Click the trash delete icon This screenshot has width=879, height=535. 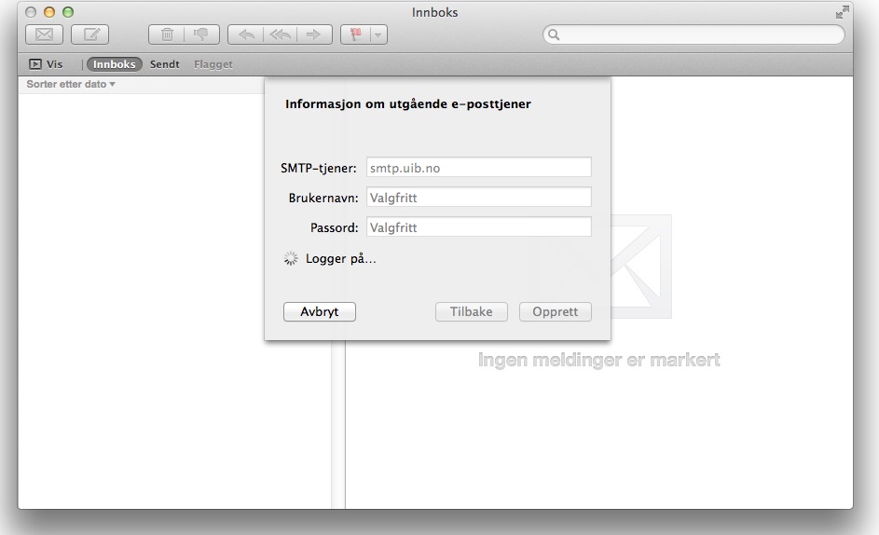[x=167, y=35]
